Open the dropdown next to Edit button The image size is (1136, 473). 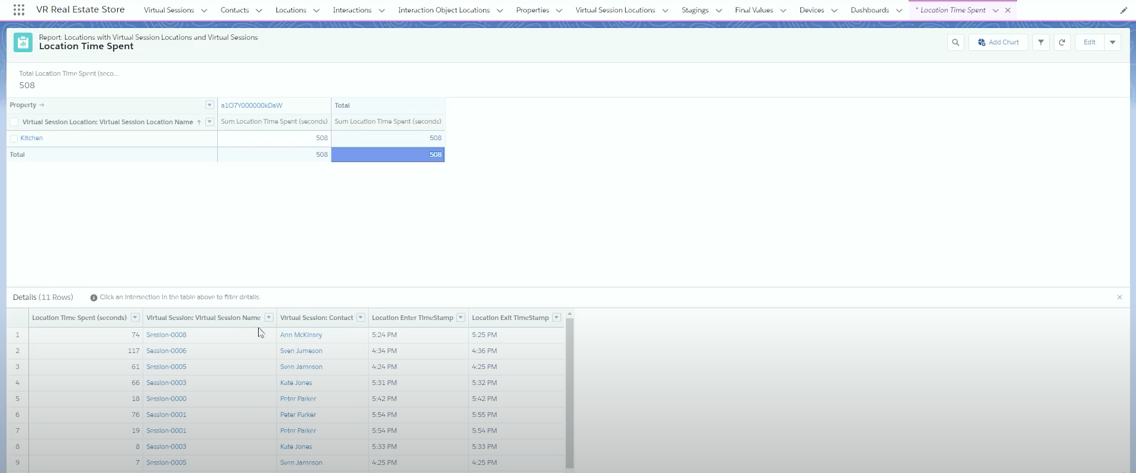tap(1112, 43)
